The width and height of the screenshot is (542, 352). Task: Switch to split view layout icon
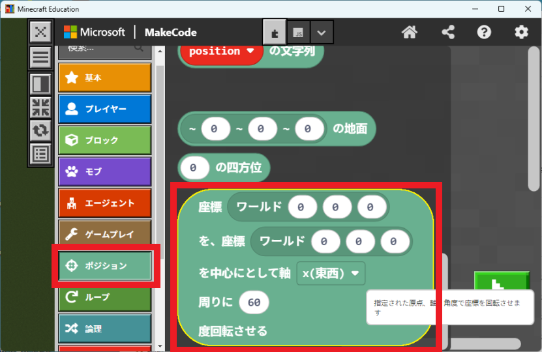(x=40, y=84)
